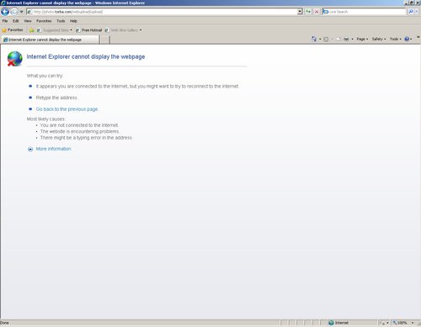Click the Back navigation arrow button
The image size is (421, 327).
pyautogui.click(x=5, y=12)
